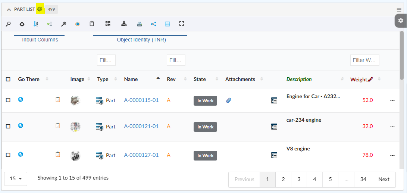Image resolution: width=407 pixels, height=193 pixels.
Task: Open the sort A-Z toolbar icon
Action: point(36,24)
